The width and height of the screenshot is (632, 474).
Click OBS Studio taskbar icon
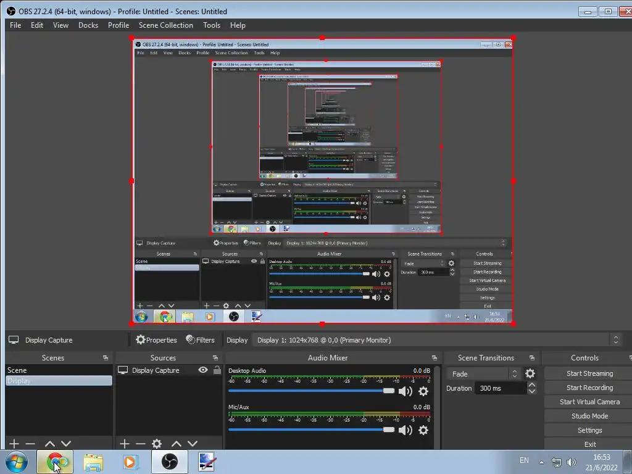[170, 462]
